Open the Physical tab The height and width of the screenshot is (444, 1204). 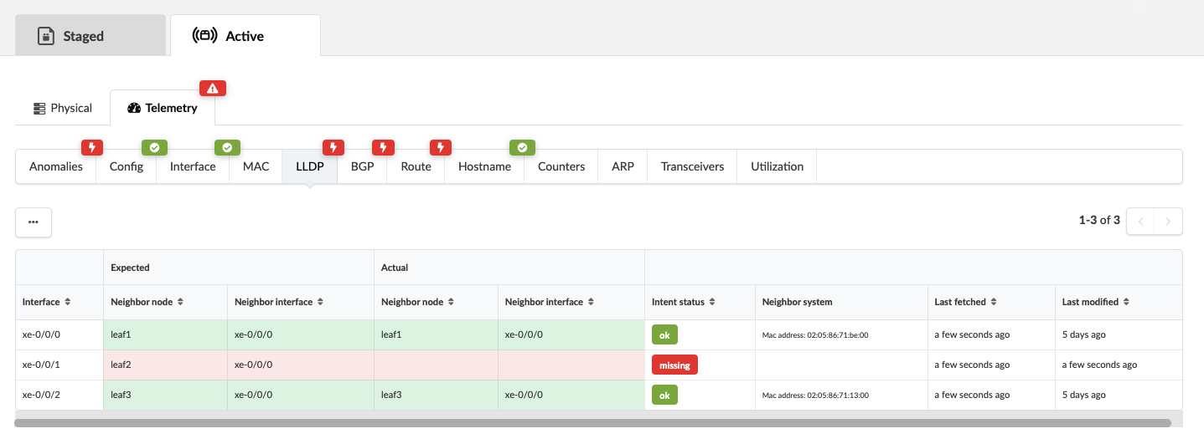tap(63, 108)
